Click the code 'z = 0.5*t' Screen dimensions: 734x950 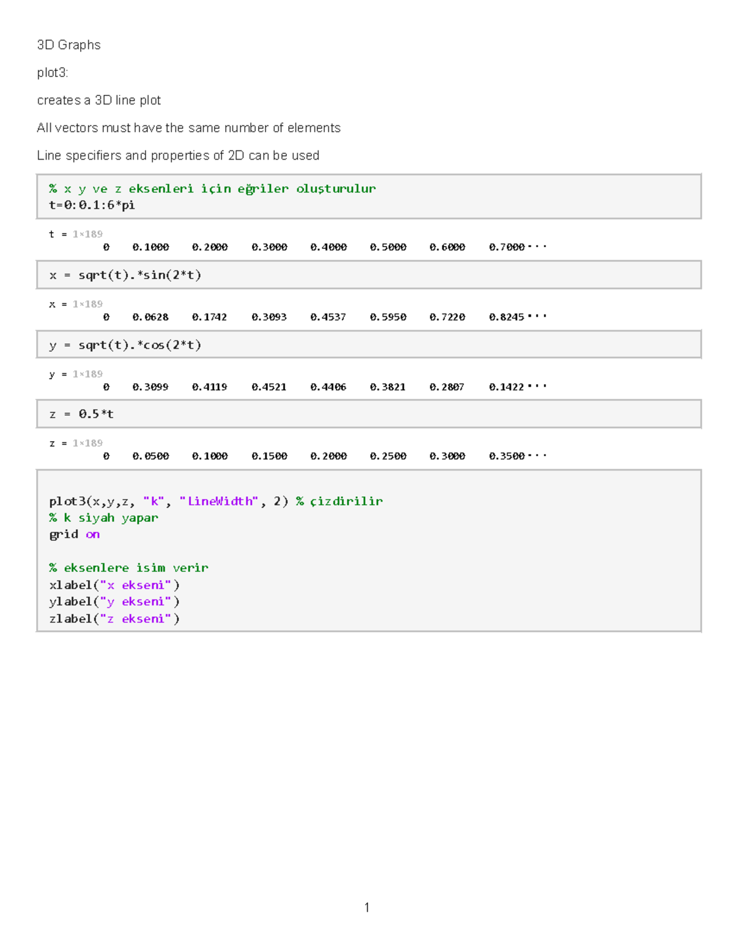81,414
